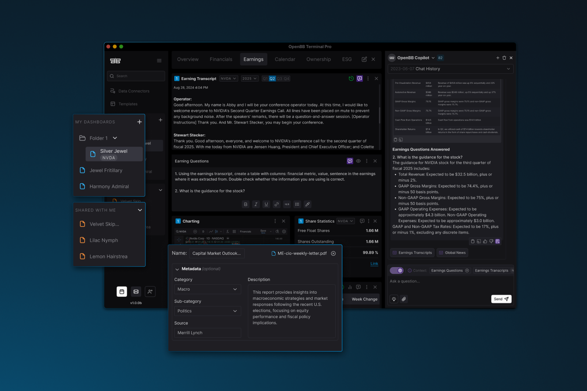Click the bullet list icon in editor toolbar

297,204
